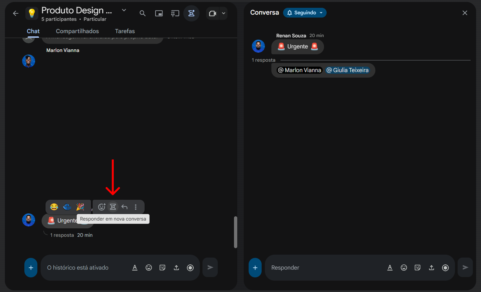Click Responder em nova conversa icon
The image size is (481, 292).
113,207
